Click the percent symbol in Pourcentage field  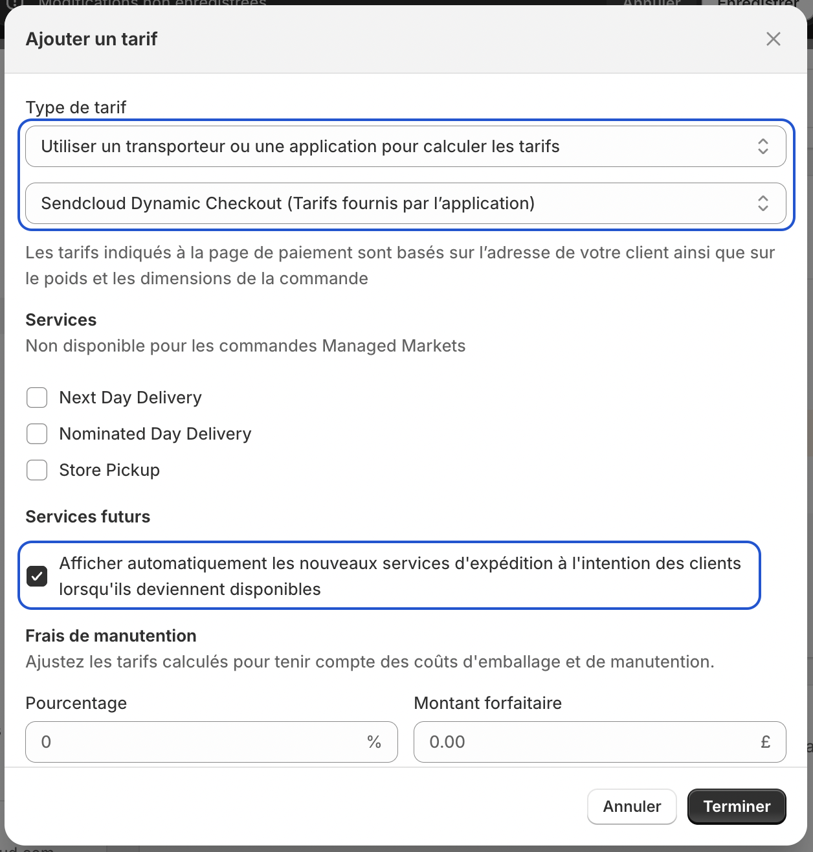374,742
